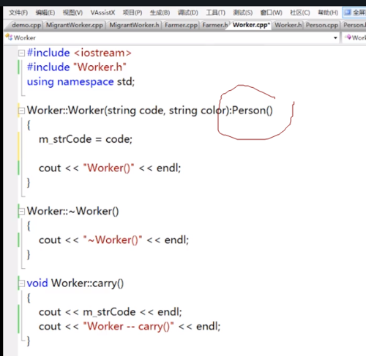Viewport: 366px width, 356px height.
Task: Open the 调试(D) menu
Action: (188, 12)
